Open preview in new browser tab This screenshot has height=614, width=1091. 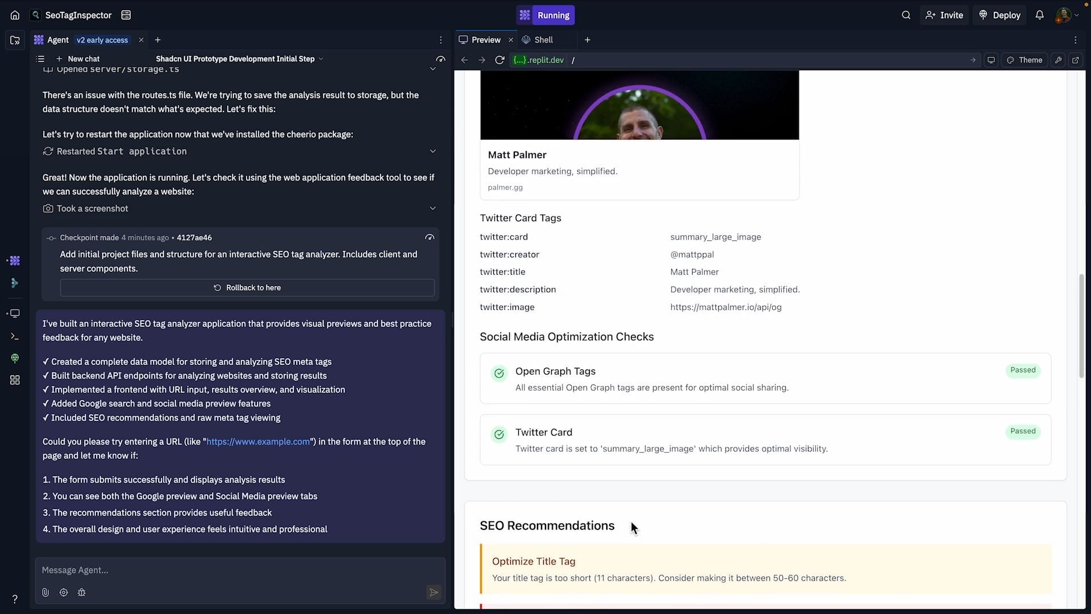tap(1075, 60)
